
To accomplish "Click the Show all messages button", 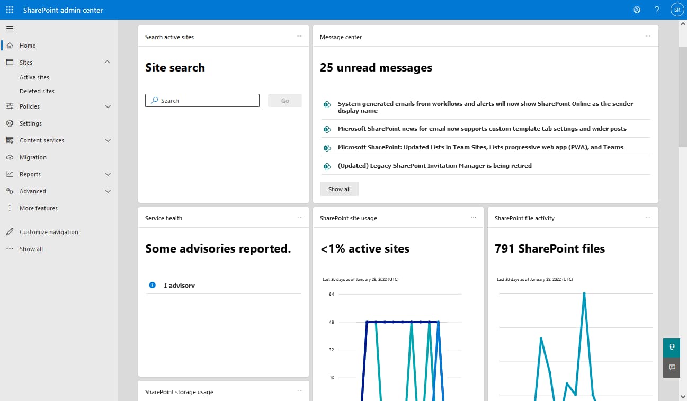I will [x=339, y=189].
